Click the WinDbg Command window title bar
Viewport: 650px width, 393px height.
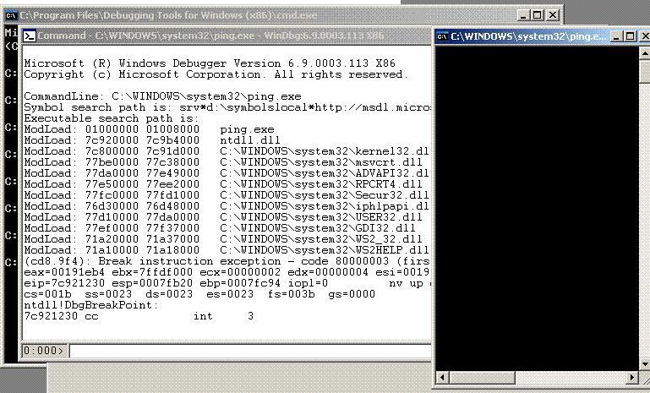(227, 36)
